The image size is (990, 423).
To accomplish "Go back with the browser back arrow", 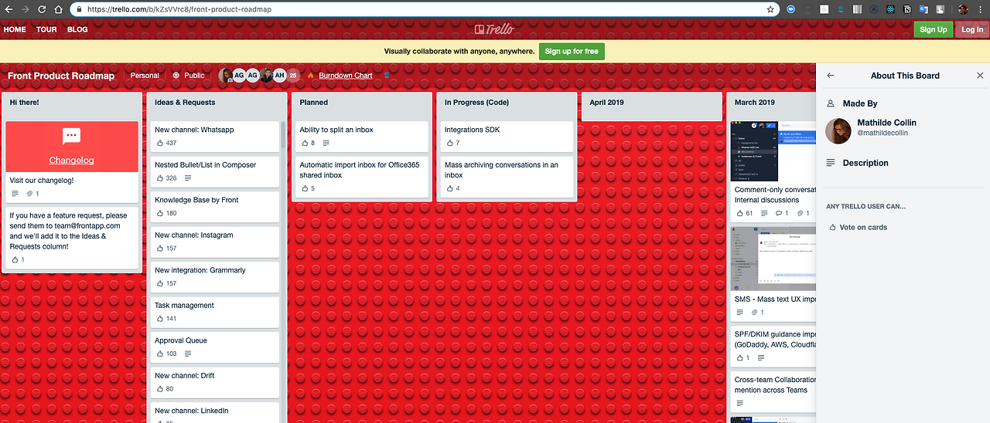I will click(x=8, y=9).
